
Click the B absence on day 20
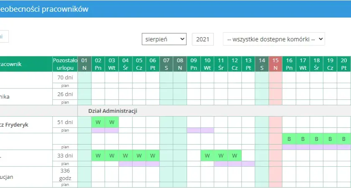tap(344, 139)
